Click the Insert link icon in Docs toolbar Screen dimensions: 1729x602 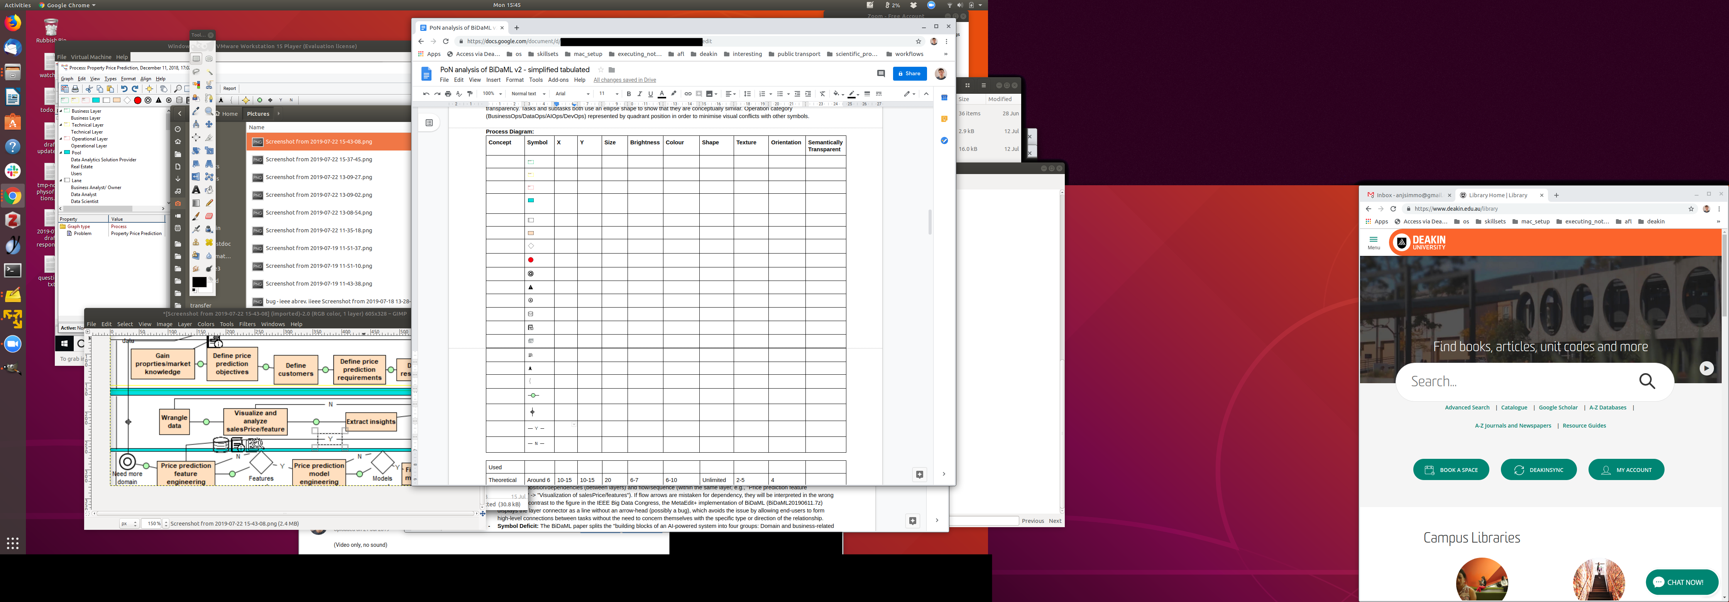coord(687,94)
